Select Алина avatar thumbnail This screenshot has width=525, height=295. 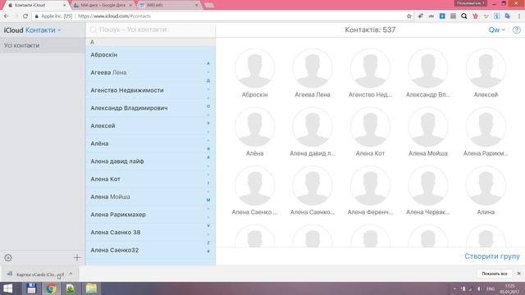486,186
